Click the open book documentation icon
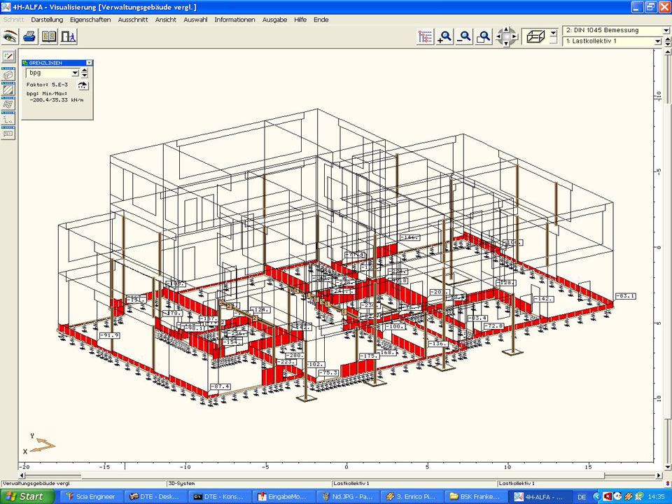This screenshot has height=504, width=672. click(48, 36)
